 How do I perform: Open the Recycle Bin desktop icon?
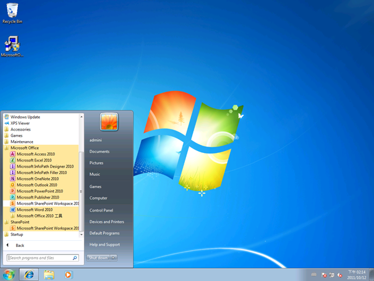(x=12, y=13)
